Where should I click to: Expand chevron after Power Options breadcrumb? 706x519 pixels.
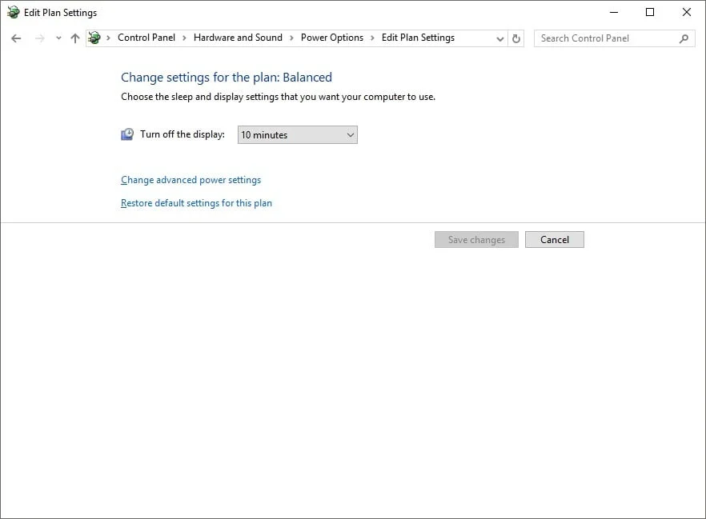click(372, 38)
